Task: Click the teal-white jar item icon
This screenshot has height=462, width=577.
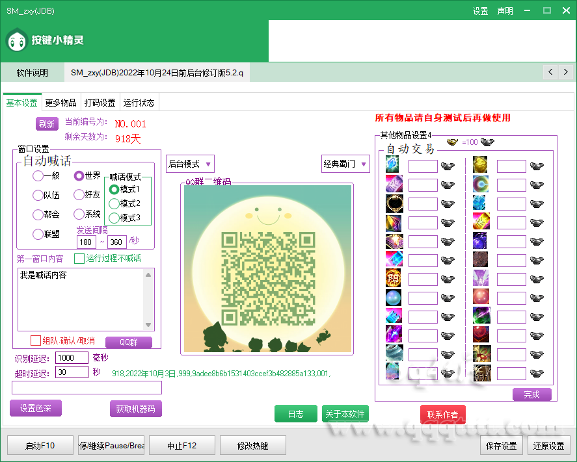Action: (394, 352)
